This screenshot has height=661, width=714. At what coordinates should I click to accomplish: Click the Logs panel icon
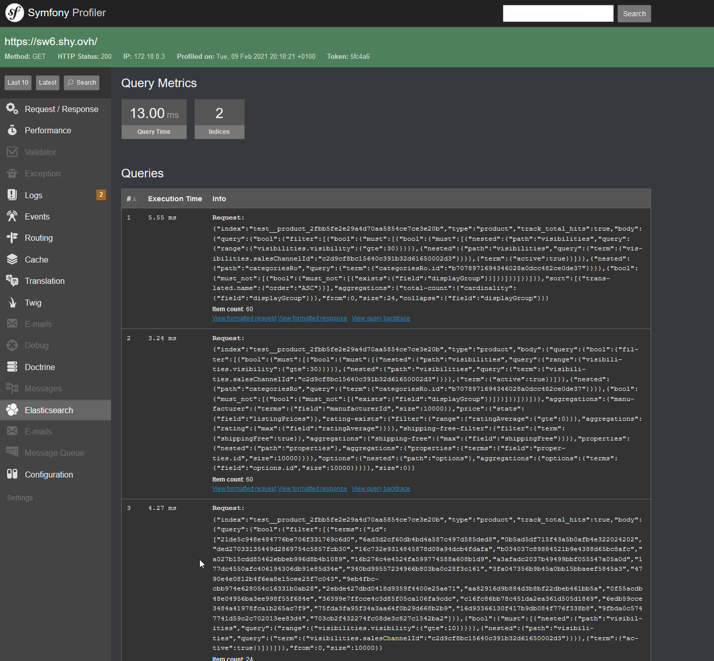(x=12, y=195)
